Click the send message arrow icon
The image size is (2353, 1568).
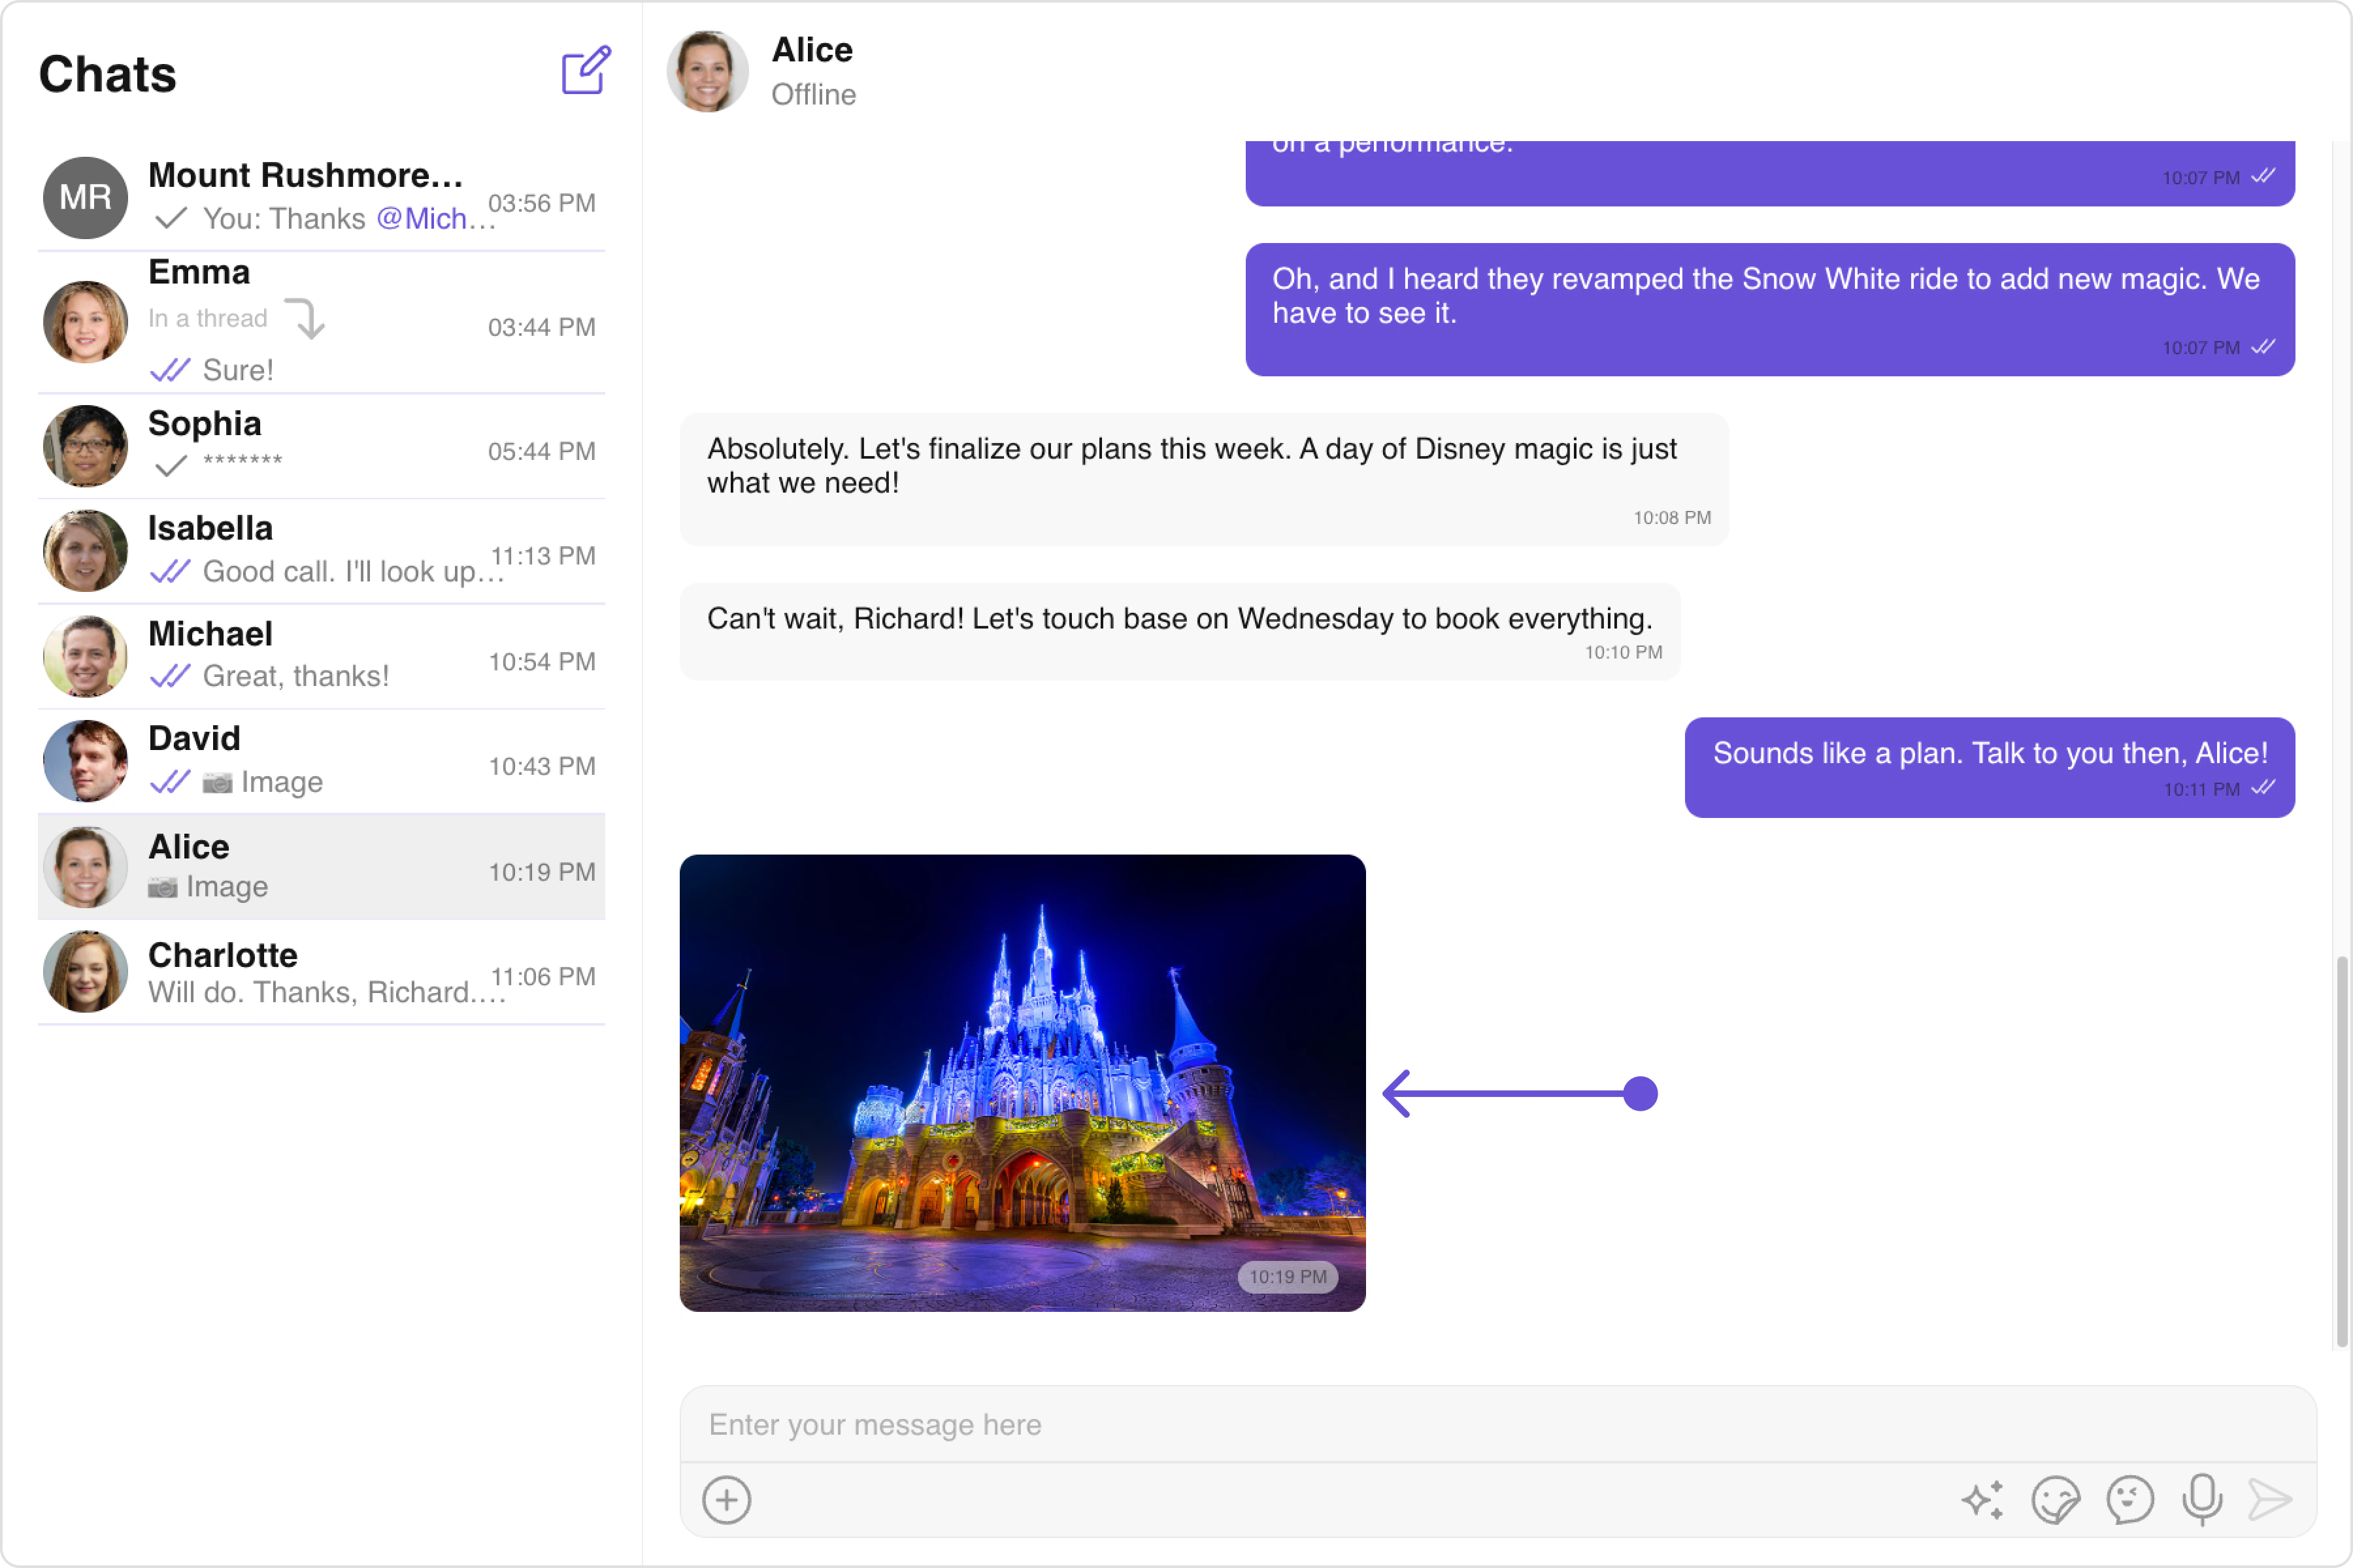(2269, 1499)
